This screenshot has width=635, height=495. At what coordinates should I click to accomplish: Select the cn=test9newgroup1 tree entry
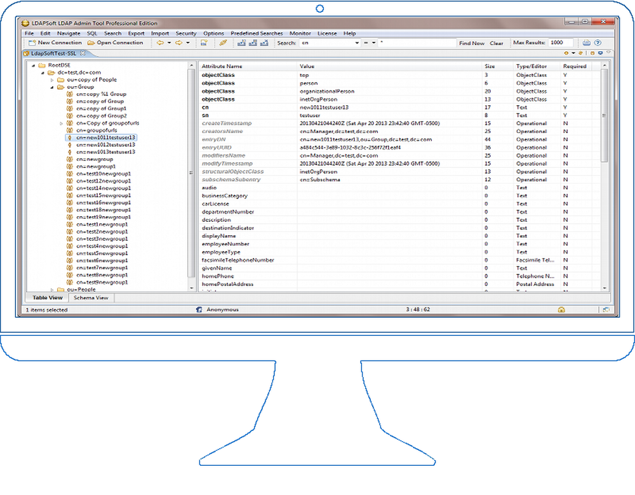(x=102, y=283)
